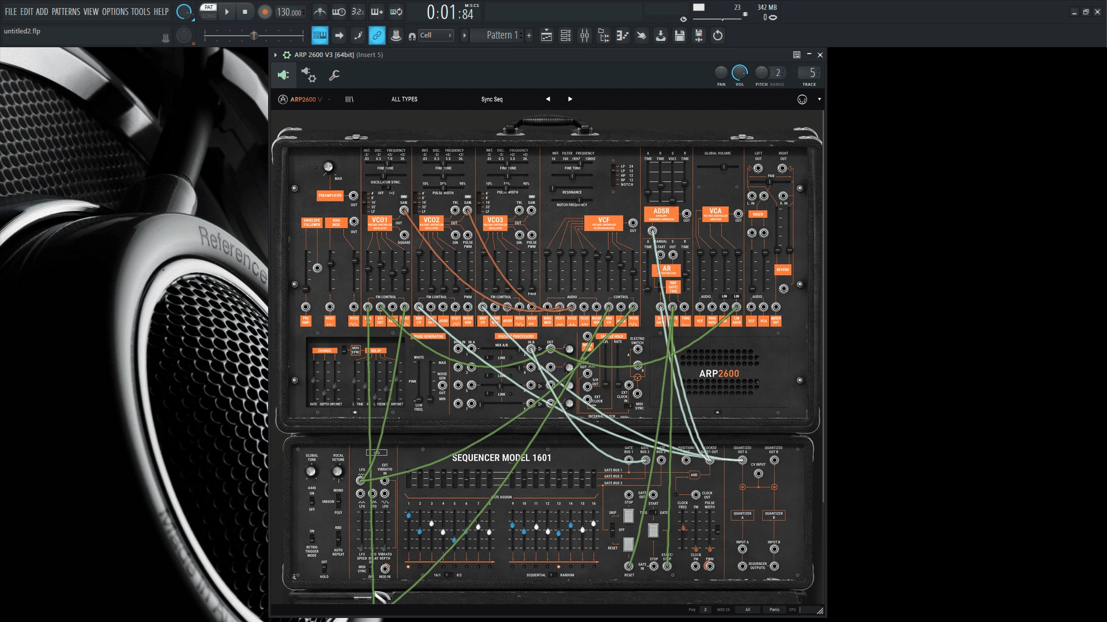Open the ADD menu
1107x622 pixels.
point(42,12)
